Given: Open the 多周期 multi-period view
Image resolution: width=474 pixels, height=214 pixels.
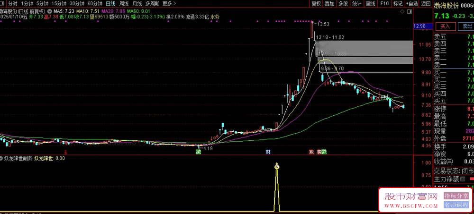Looking at the screenshot, I should coord(152,4).
